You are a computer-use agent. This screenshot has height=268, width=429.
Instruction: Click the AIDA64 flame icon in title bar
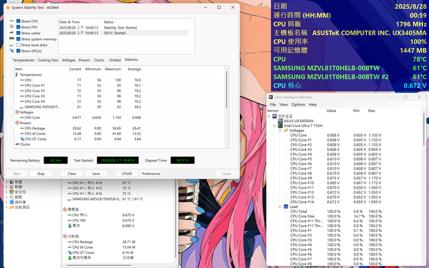(8, 7)
